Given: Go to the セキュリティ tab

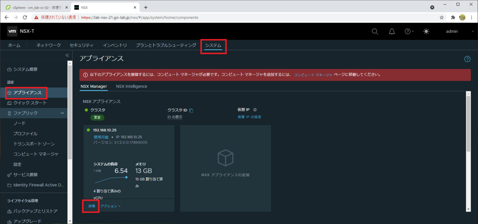Looking at the screenshot, I should [x=82, y=46].
